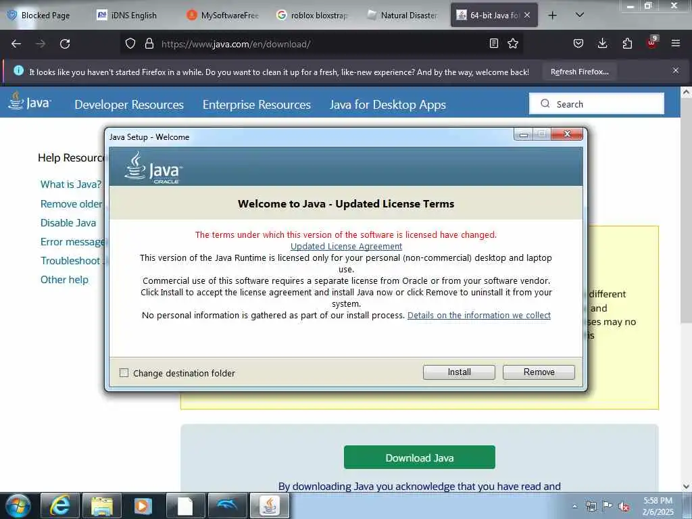This screenshot has width=692, height=519.
Task: Click the green Download Java button
Action: 419,458
